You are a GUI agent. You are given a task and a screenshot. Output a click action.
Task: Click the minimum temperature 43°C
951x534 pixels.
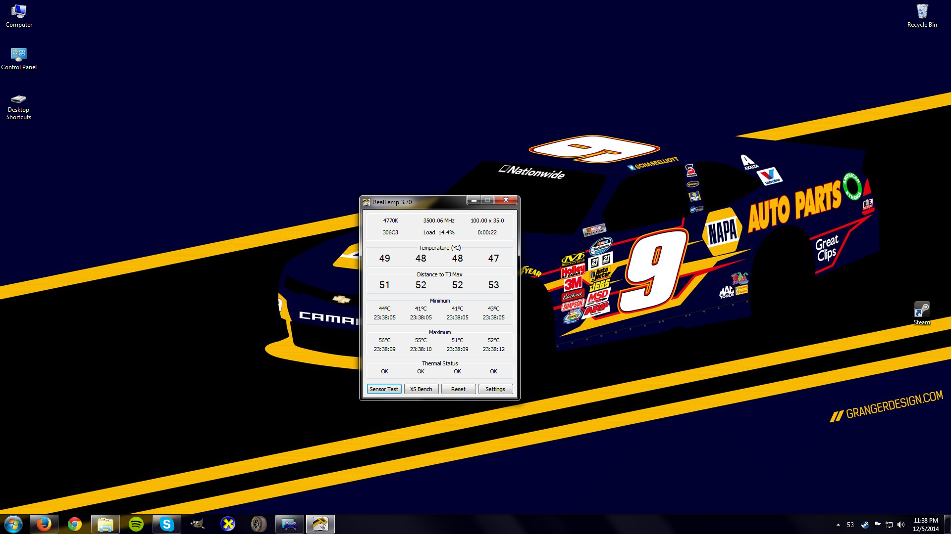pos(493,309)
